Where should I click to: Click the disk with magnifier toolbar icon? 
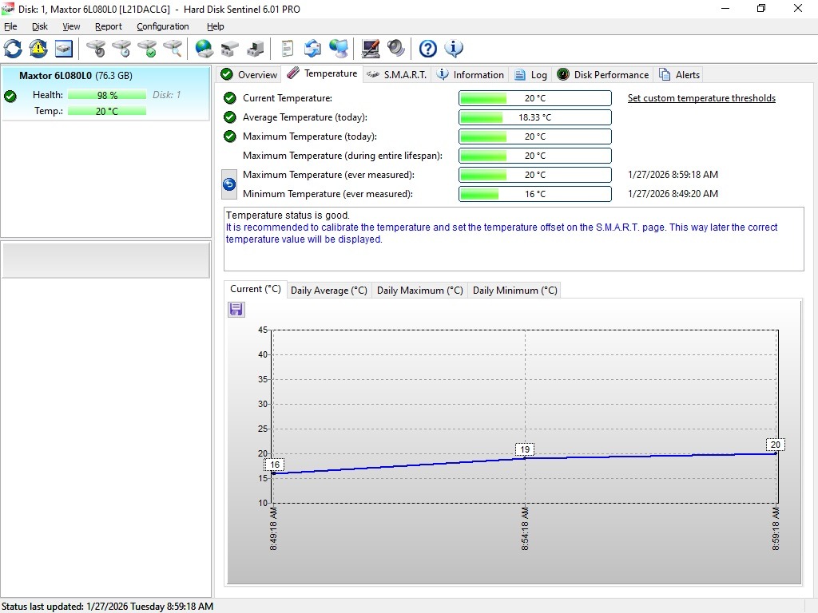click(173, 49)
